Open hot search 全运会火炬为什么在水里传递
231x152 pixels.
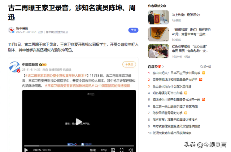(172, 86)
